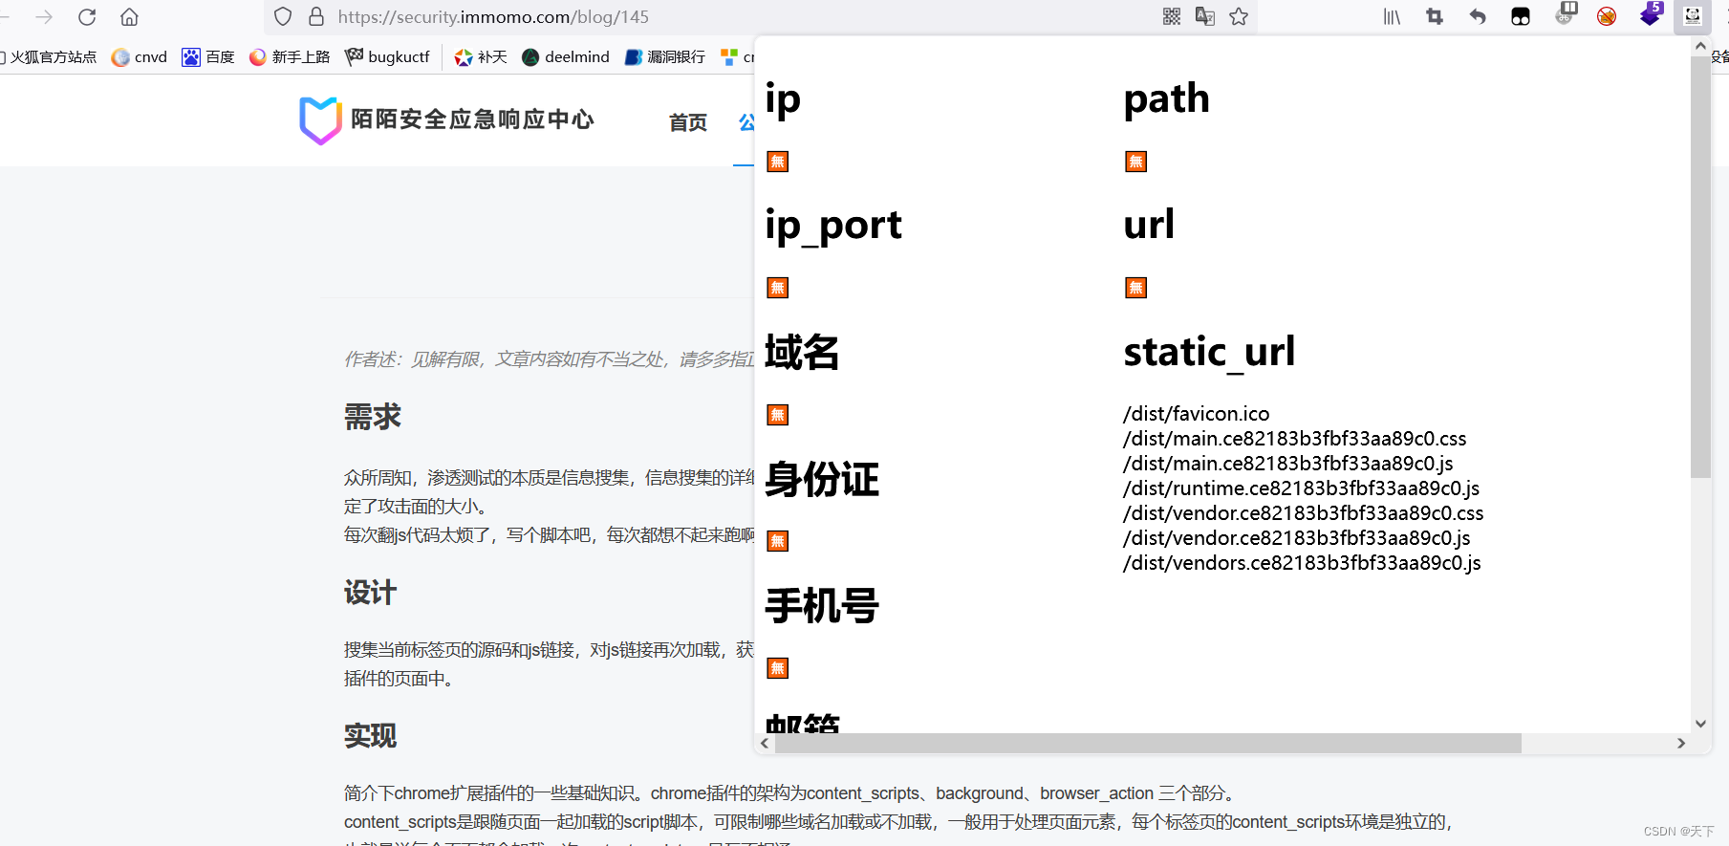Click the 陌陌安全应急响应中心 site title
Viewport: 1729px width, 846px height.
pyautogui.click(x=472, y=119)
